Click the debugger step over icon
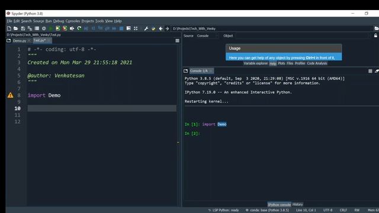Viewport: 379px width, 213px height. click(93, 28)
